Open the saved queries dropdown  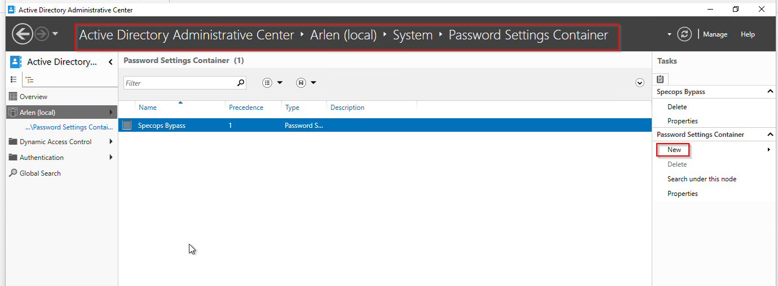point(306,83)
